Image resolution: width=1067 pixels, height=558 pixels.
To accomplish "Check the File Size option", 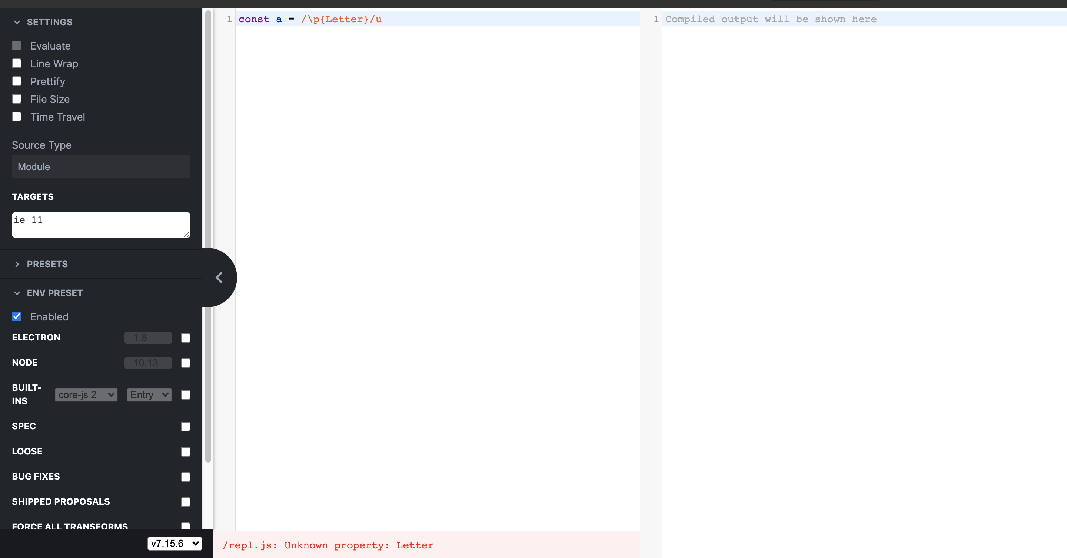I will [17, 99].
